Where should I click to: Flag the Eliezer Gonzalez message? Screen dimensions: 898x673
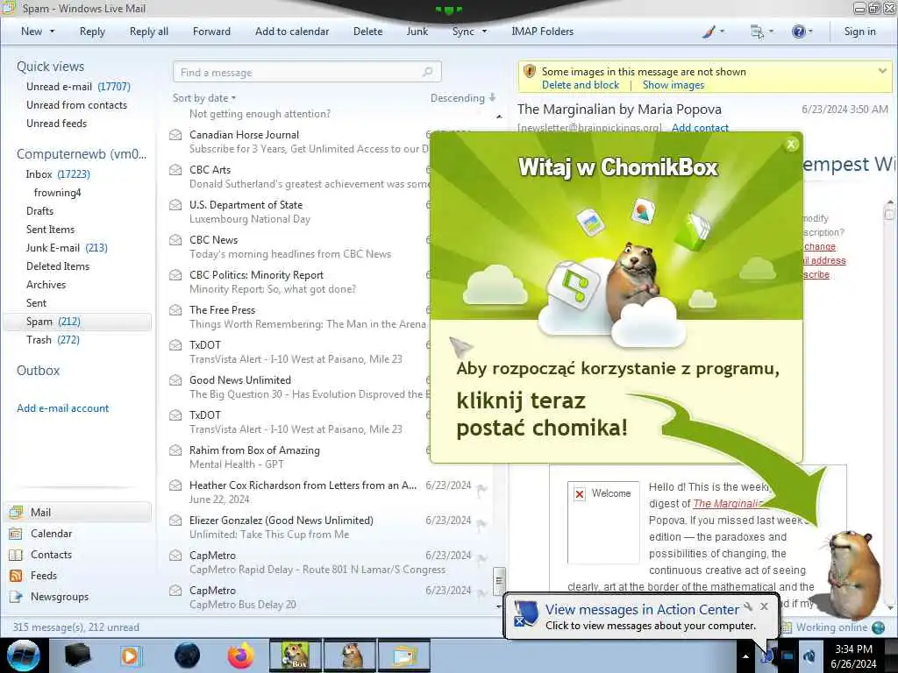[x=481, y=523]
